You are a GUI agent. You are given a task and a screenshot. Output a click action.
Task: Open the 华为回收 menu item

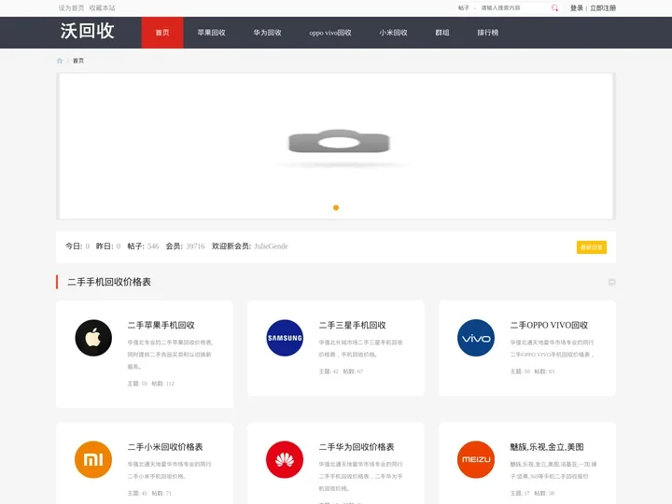[267, 33]
